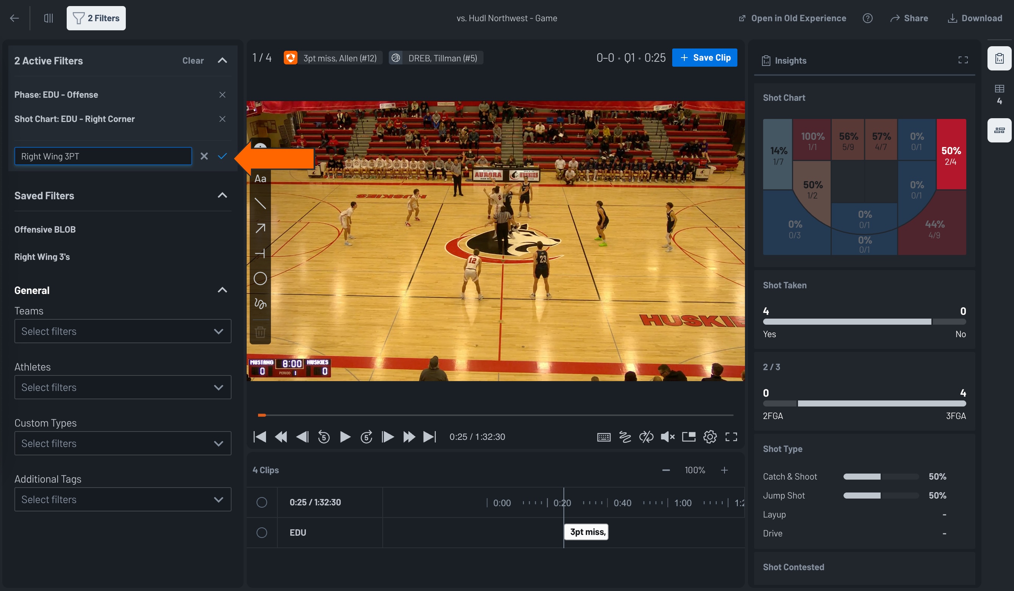This screenshot has height=591, width=1014.
Task: Choose the freehand scribble tool
Action: click(260, 305)
